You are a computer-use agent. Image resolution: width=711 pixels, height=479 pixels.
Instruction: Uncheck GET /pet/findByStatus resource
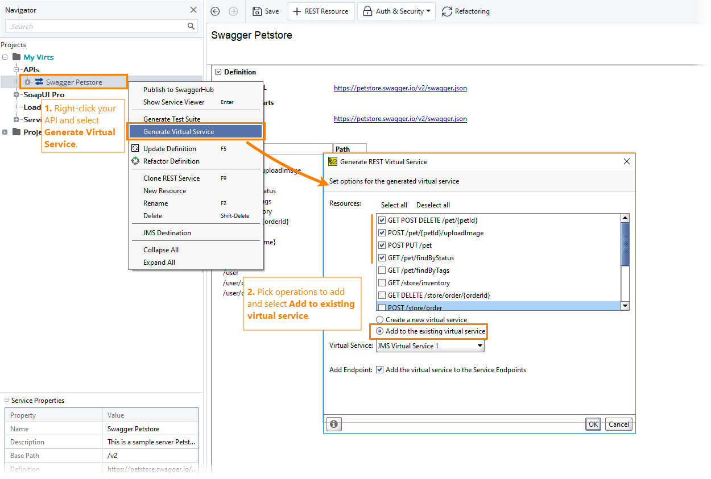tap(382, 258)
